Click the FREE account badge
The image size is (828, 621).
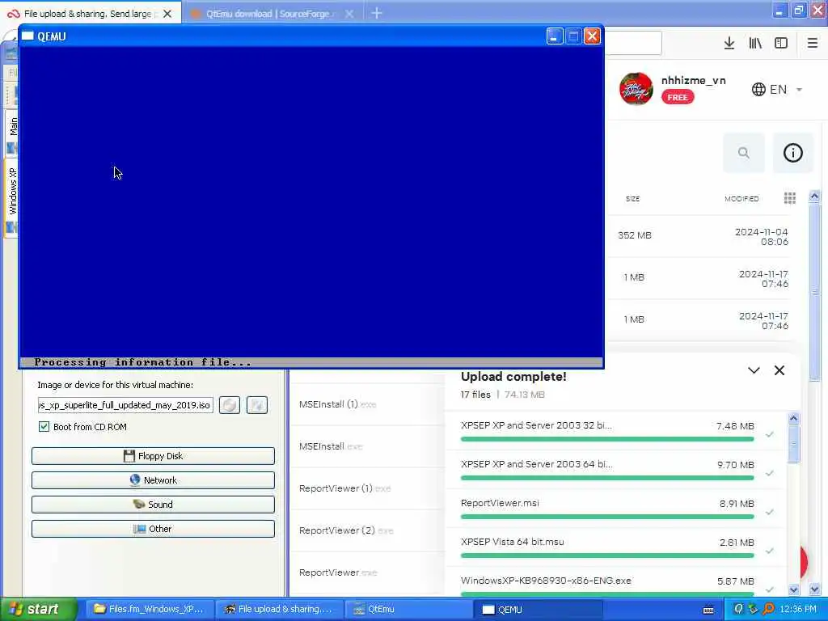click(678, 97)
